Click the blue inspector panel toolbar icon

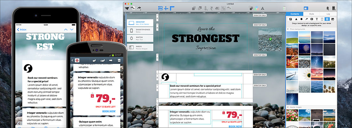[306, 8]
